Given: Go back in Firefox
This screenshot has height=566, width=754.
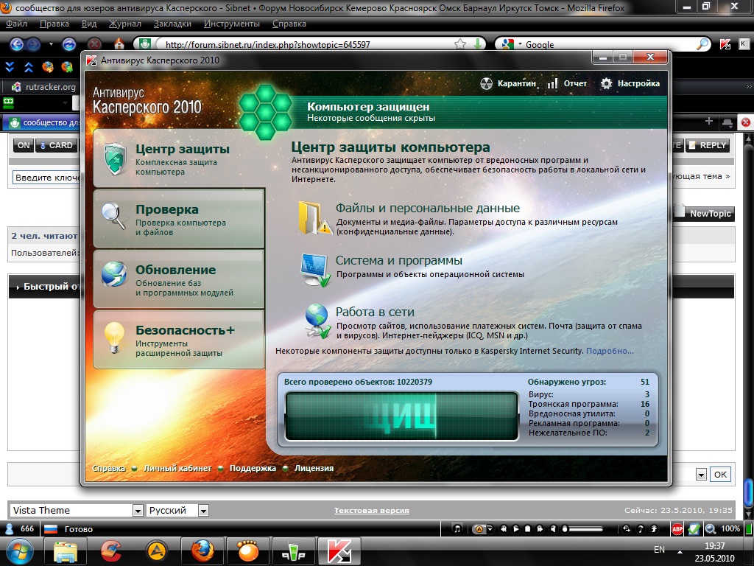Looking at the screenshot, I should (17, 44).
